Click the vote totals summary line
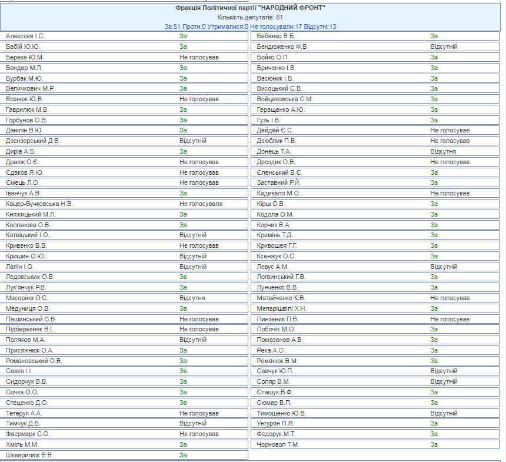 (x=250, y=26)
